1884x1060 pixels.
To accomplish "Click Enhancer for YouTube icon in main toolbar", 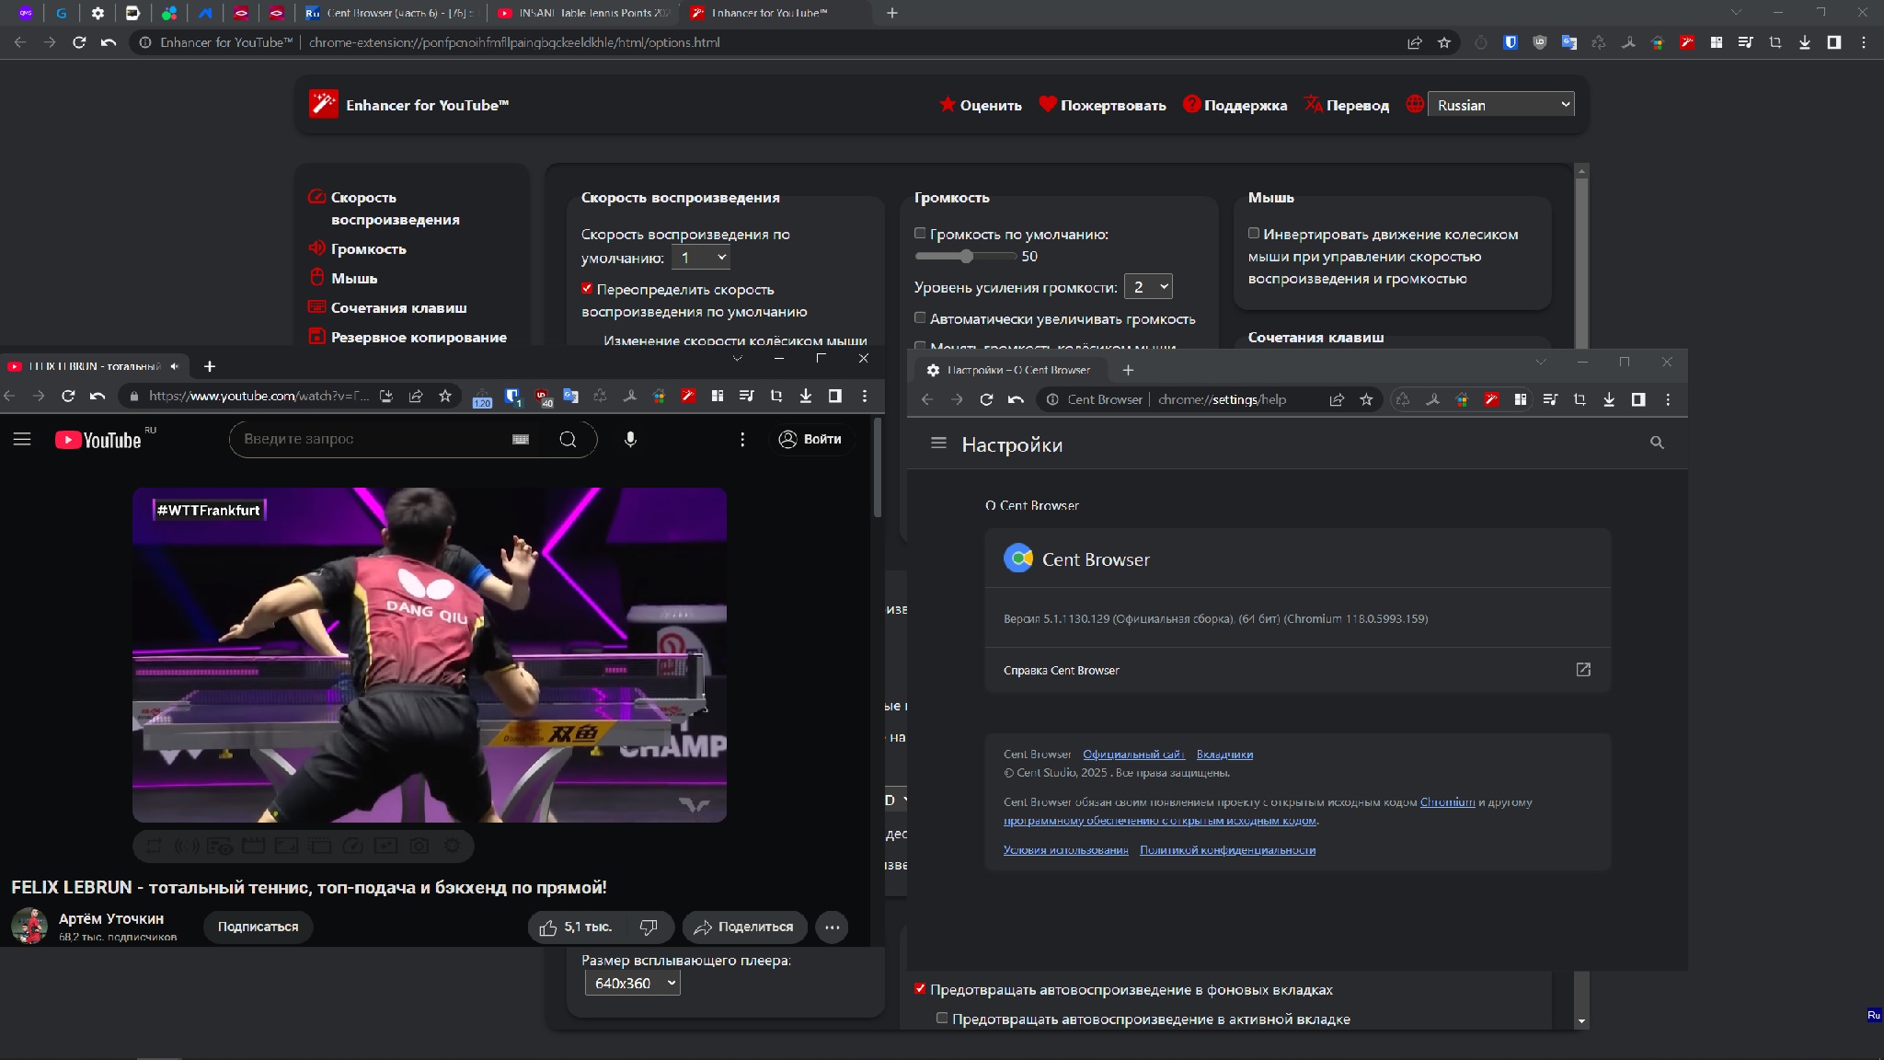I will (x=1686, y=42).
